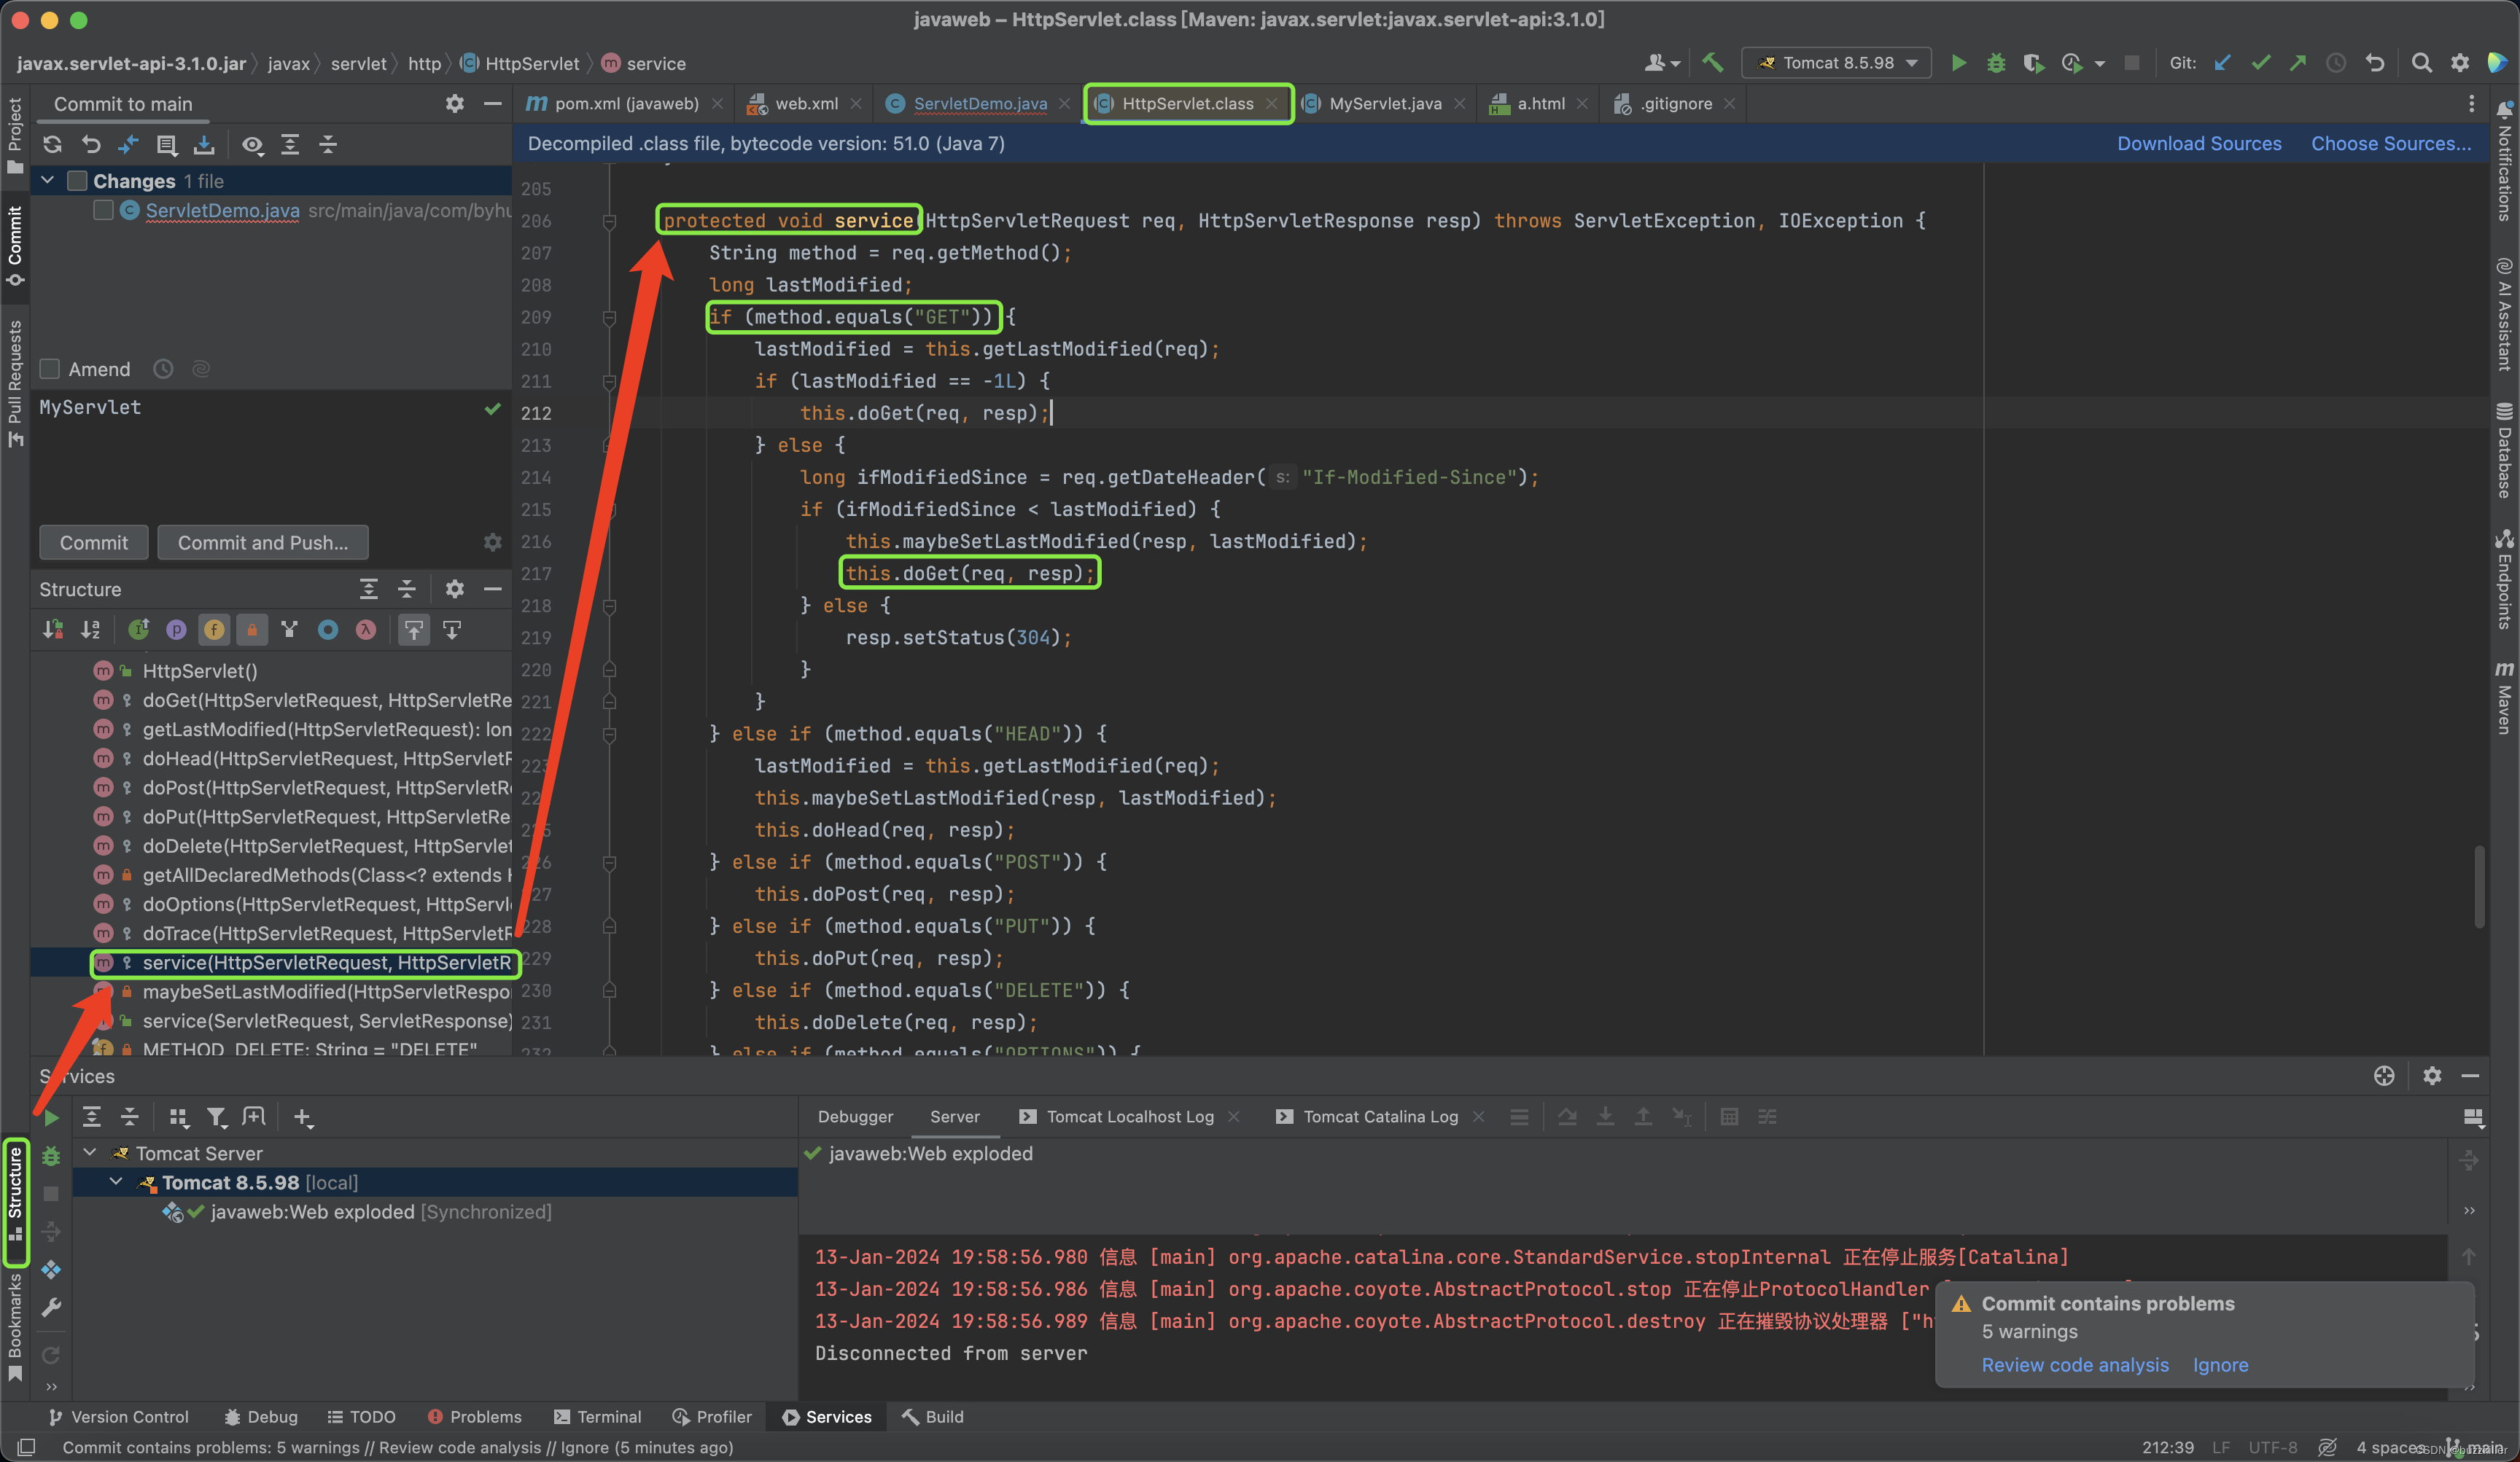Image resolution: width=2520 pixels, height=1462 pixels.
Task: Start the debug session with the bug icon
Action: pos(1995,63)
